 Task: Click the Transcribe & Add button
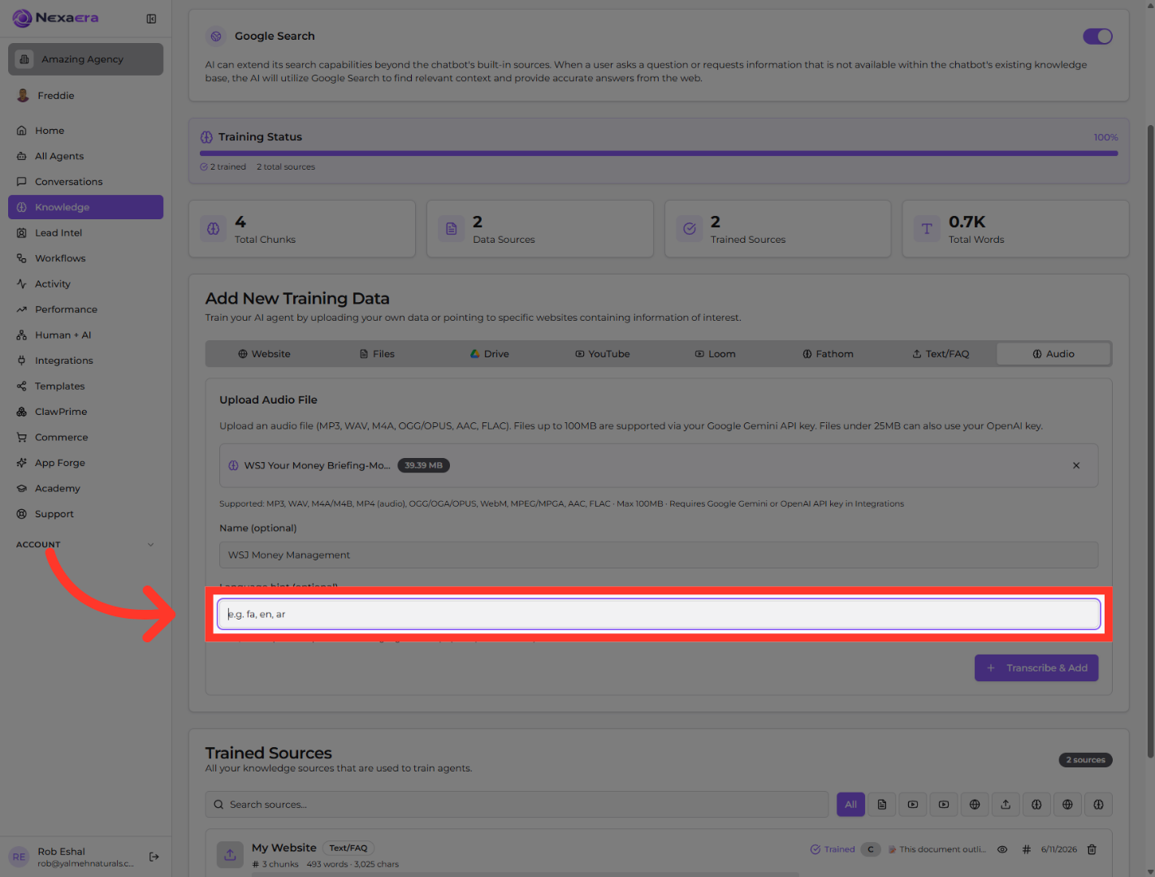pos(1036,668)
